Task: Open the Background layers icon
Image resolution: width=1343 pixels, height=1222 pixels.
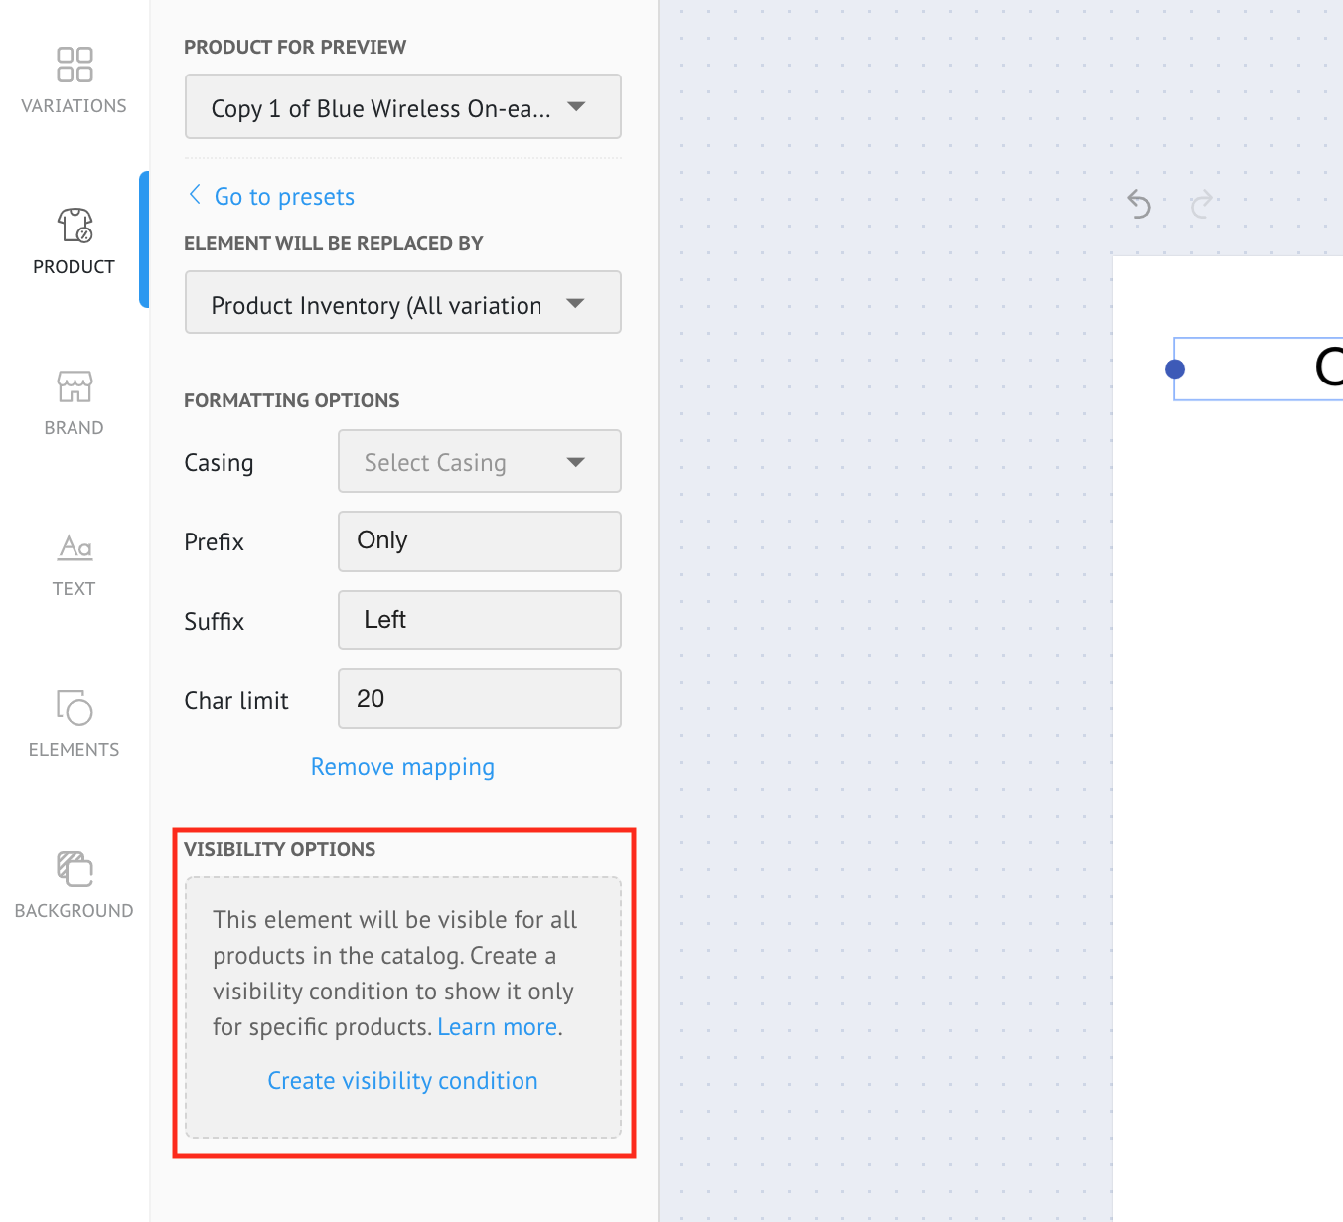Action: (75, 870)
